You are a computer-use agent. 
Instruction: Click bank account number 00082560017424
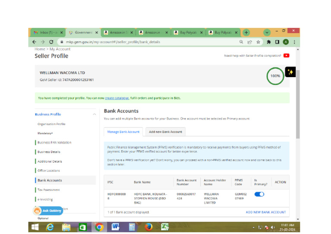tap(186, 196)
